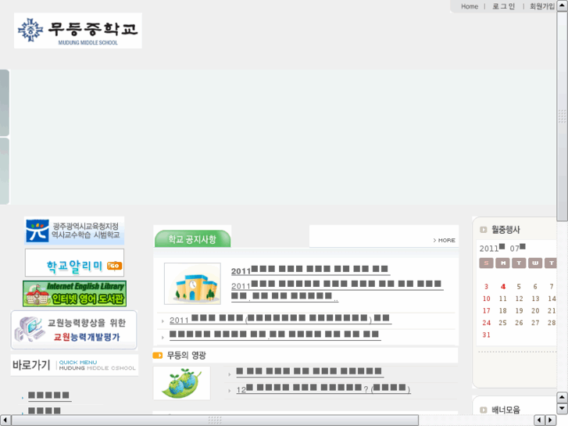Open the 회원가입 sign-up link

pos(542,6)
